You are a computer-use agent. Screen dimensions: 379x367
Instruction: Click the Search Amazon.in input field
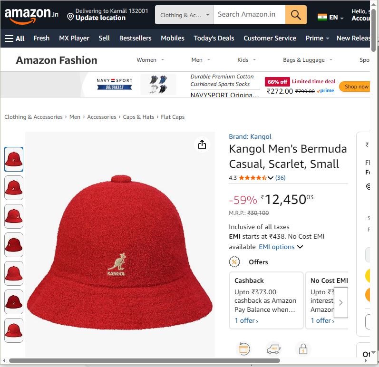pyautogui.click(x=249, y=15)
